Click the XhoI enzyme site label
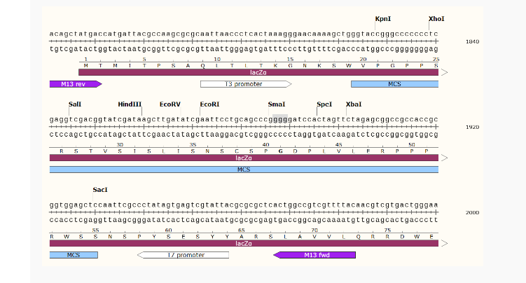This screenshot has width=526, height=283. pyautogui.click(x=436, y=19)
